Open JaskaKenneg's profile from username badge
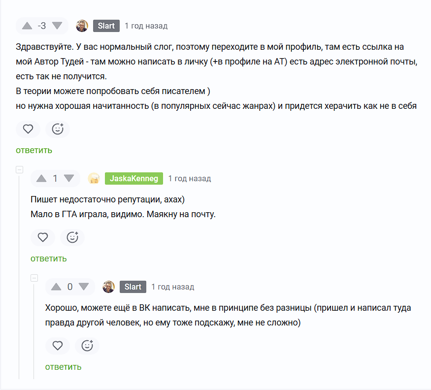The image size is (431, 390). tap(134, 178)
